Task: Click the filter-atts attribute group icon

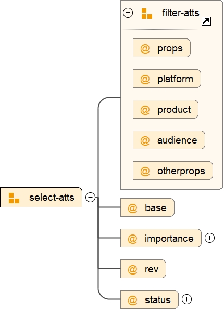Action: [x=147, y=14]
